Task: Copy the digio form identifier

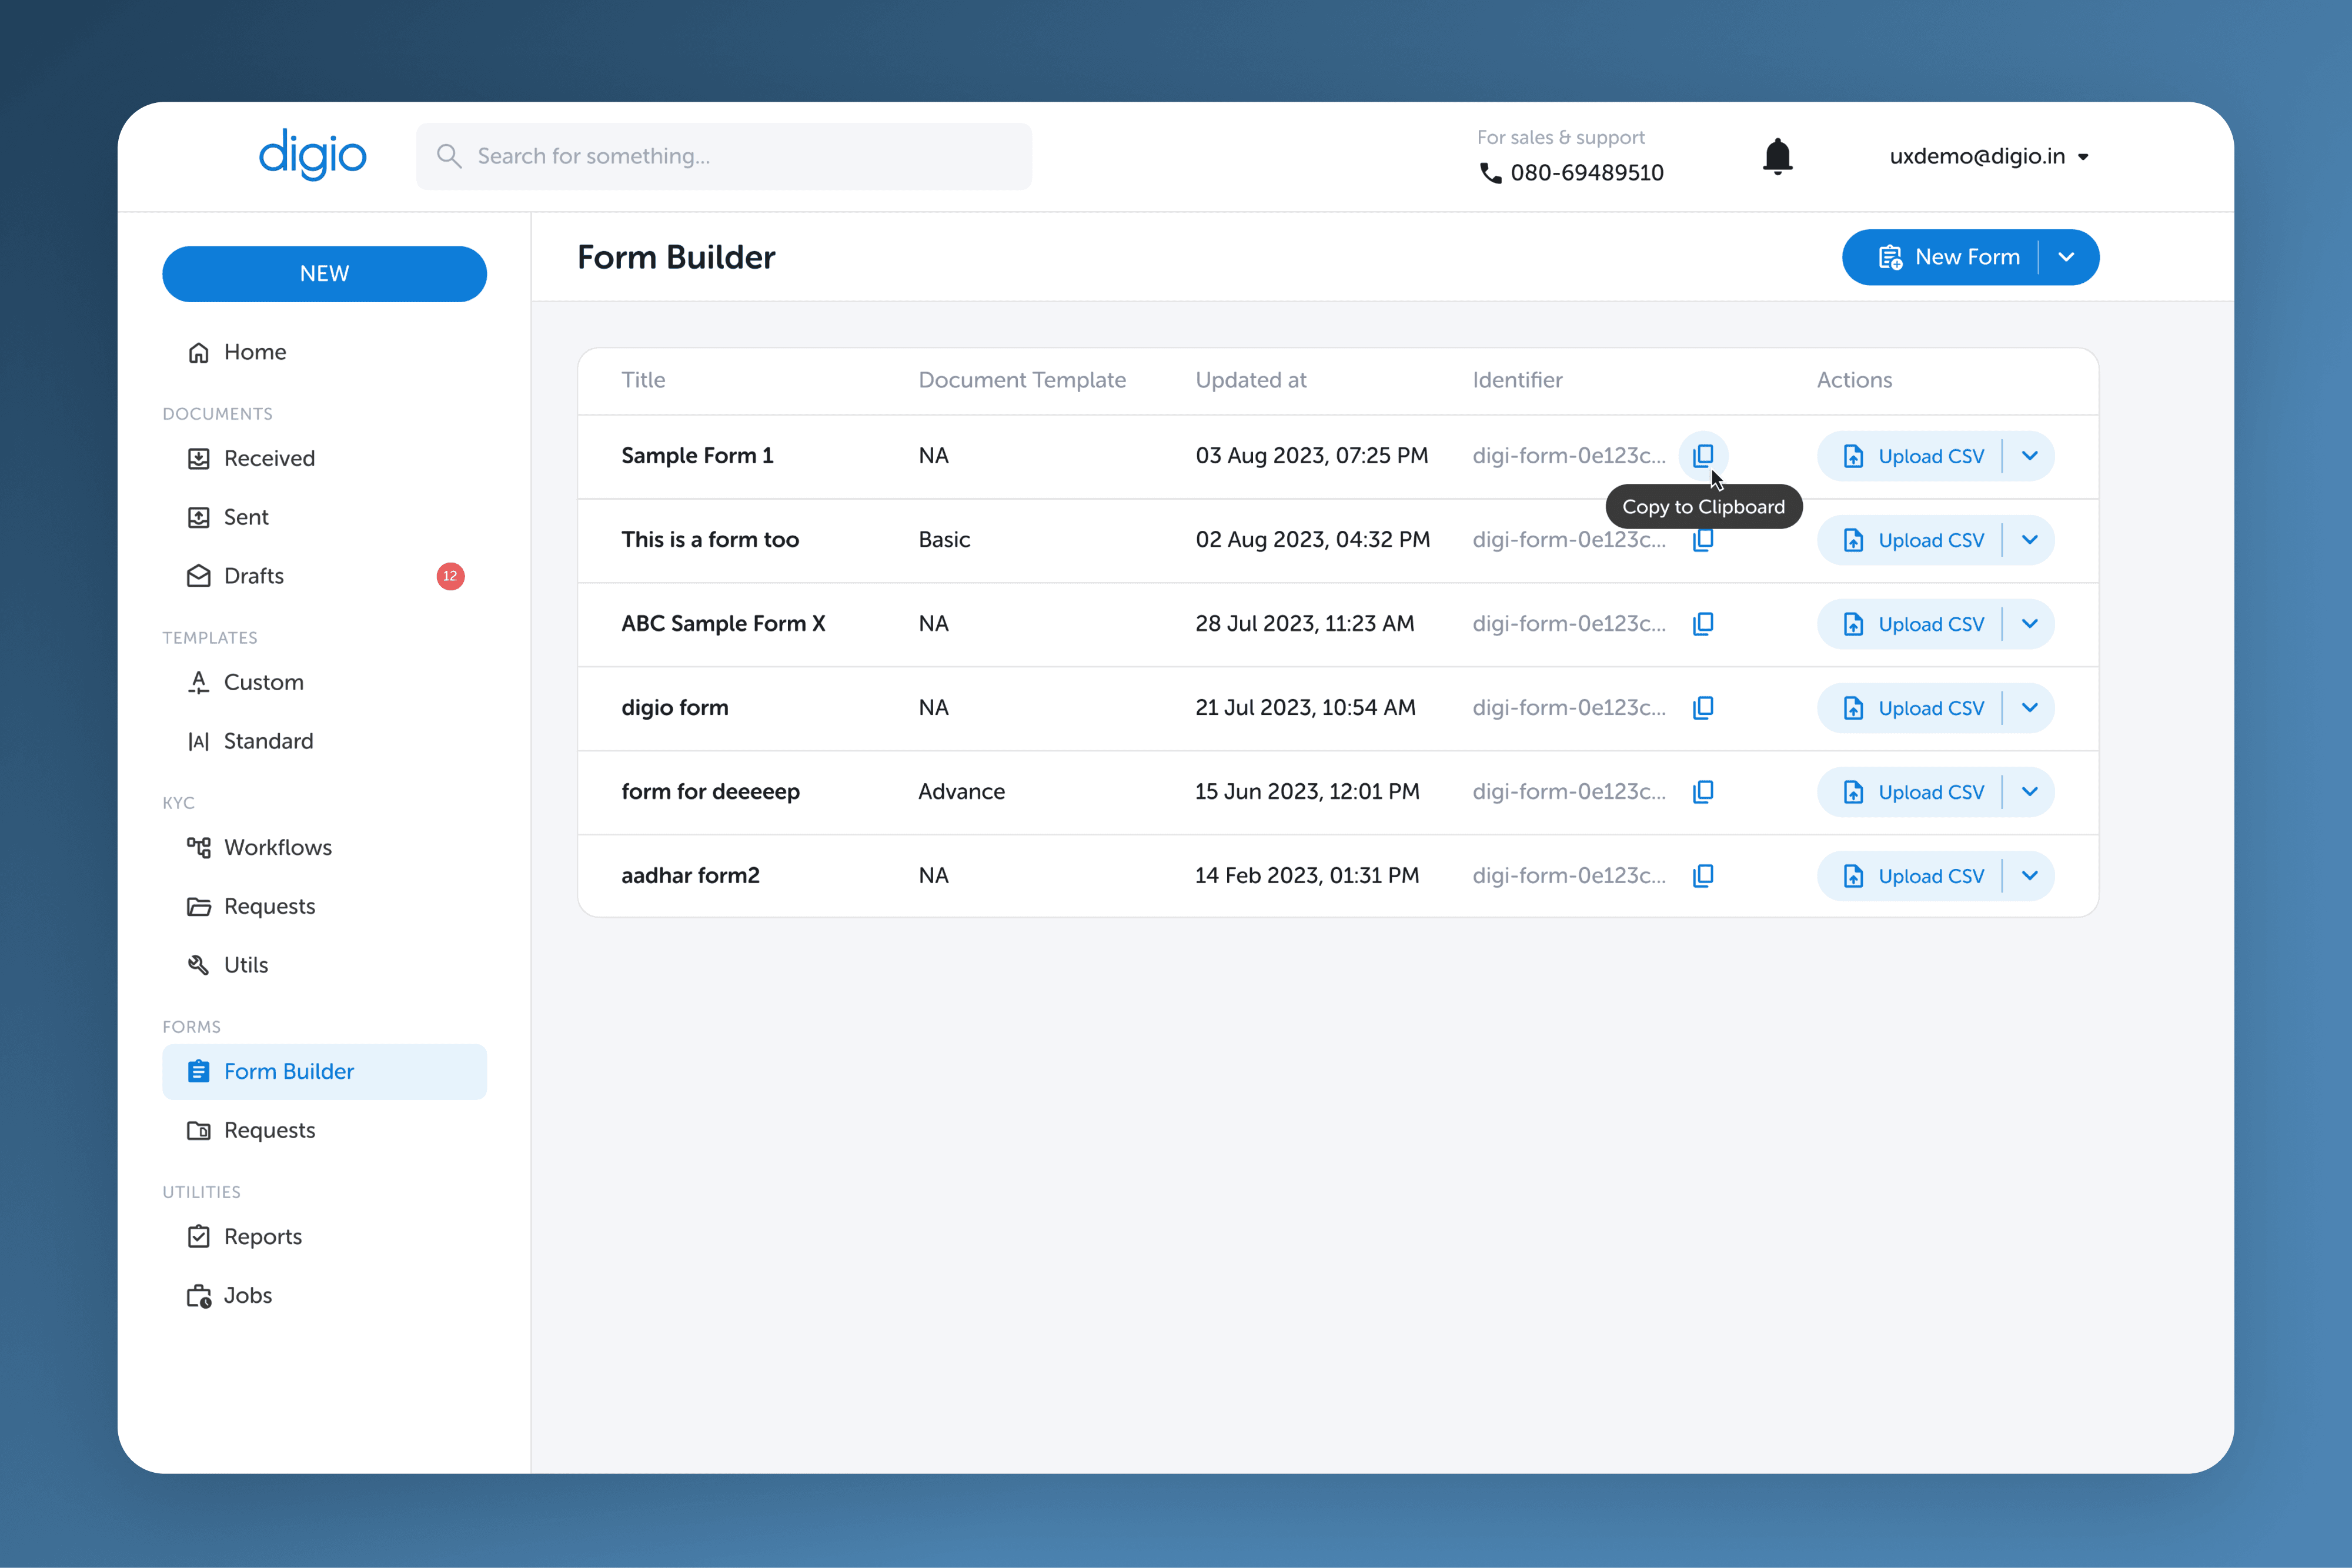Action: click(x=1703, y=708)
